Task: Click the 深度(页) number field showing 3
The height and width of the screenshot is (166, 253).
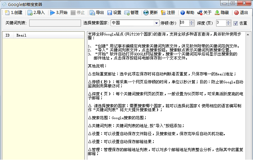Action: pos(221,23)
